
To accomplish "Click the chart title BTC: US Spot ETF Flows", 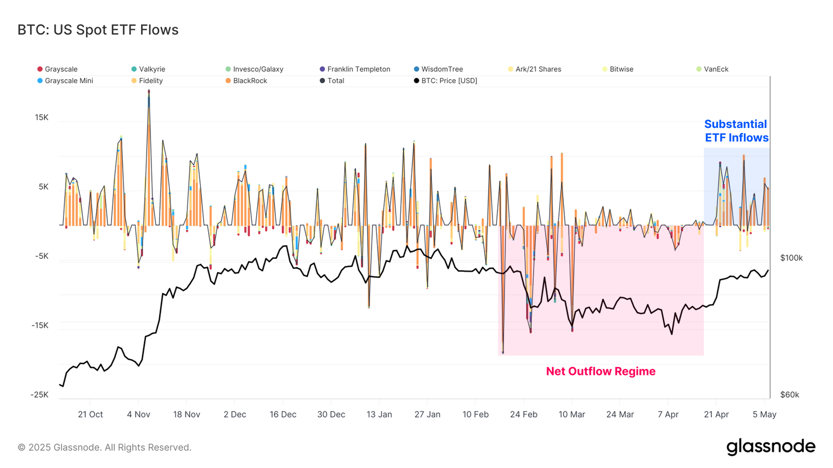I will [97, 30].
